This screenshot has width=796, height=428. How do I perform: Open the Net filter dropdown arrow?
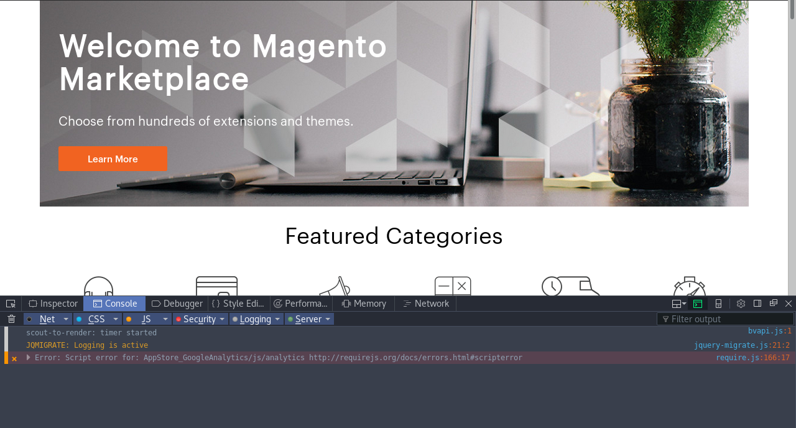coord(66,319)
